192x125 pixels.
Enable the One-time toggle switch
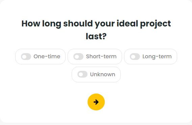26,57
